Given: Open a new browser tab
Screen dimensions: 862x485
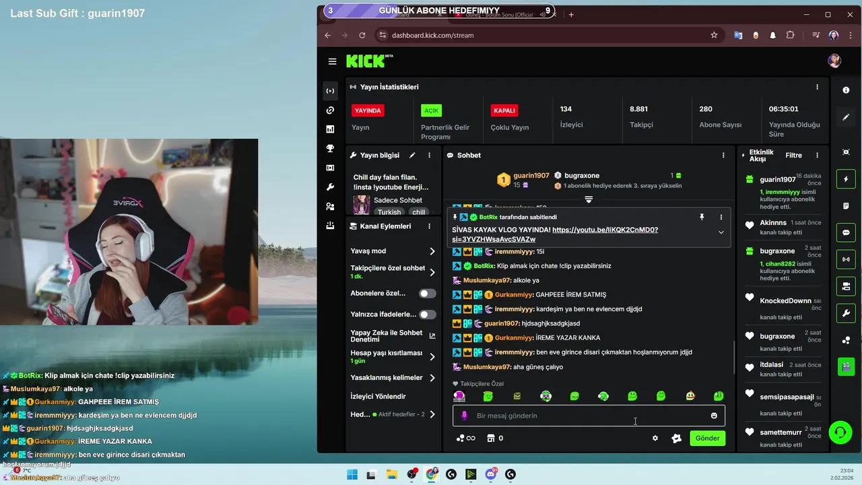Looking at the screenshot, I should click(571, 14).
